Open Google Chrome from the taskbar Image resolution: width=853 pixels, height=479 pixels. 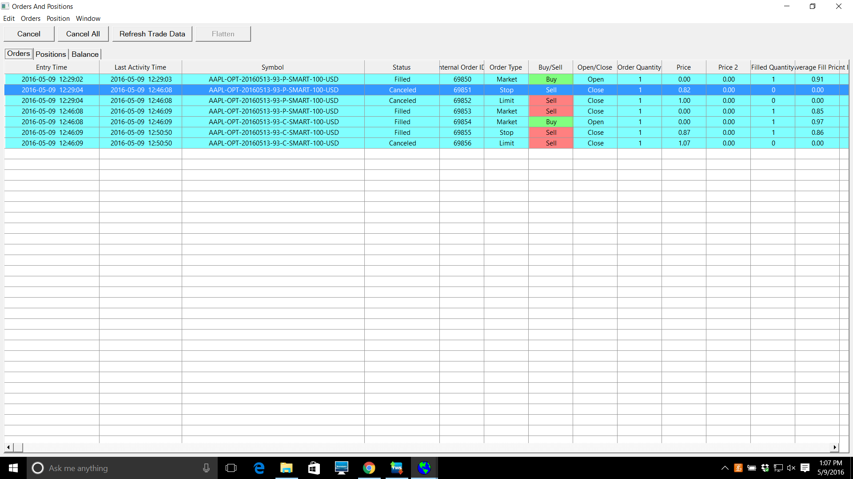click(369, 468)
